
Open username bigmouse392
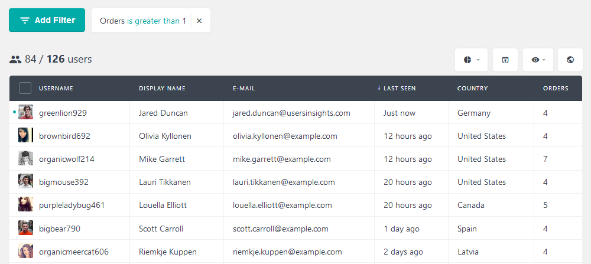(64, 182)
